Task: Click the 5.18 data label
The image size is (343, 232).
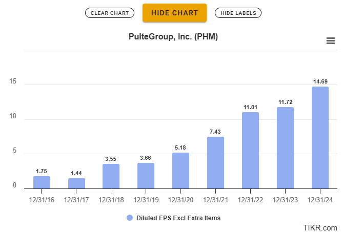Action: [180, 147]
